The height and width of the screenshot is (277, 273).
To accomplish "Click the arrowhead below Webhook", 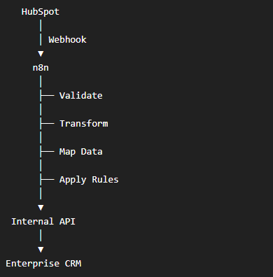I will (41, 54).
